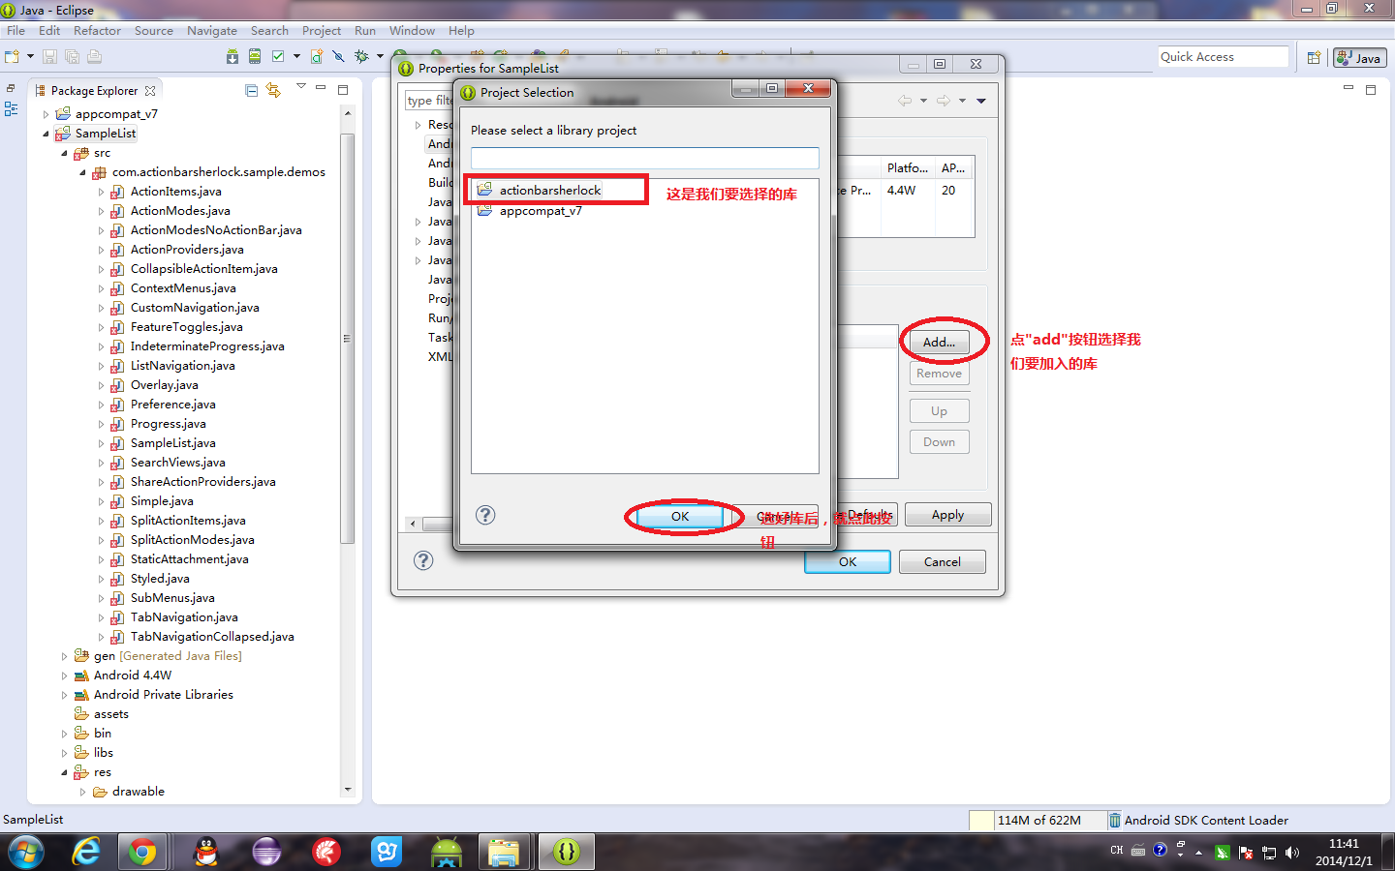This screenshot has width=1395, height=871.
Task: Open Internet Explorer from the taskbar
Action: tap(86, 852)
